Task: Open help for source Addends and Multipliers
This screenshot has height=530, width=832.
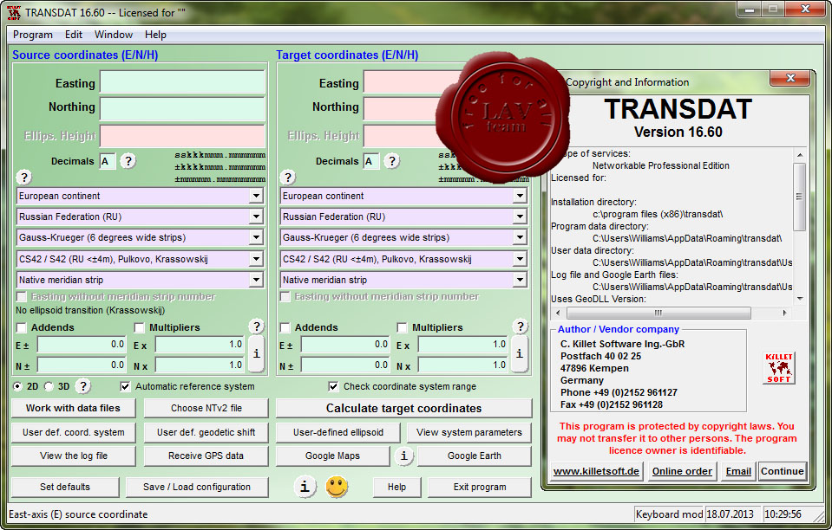Action: (256, 326)
